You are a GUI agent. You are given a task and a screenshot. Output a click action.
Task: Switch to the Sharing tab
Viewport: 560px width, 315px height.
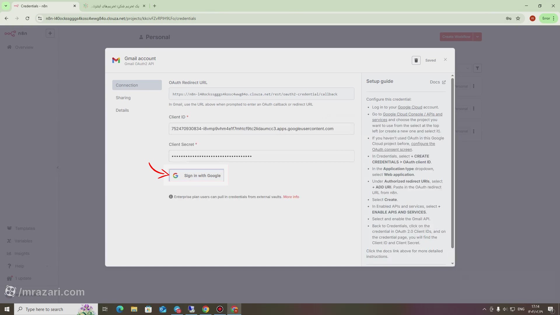point(123,97)
